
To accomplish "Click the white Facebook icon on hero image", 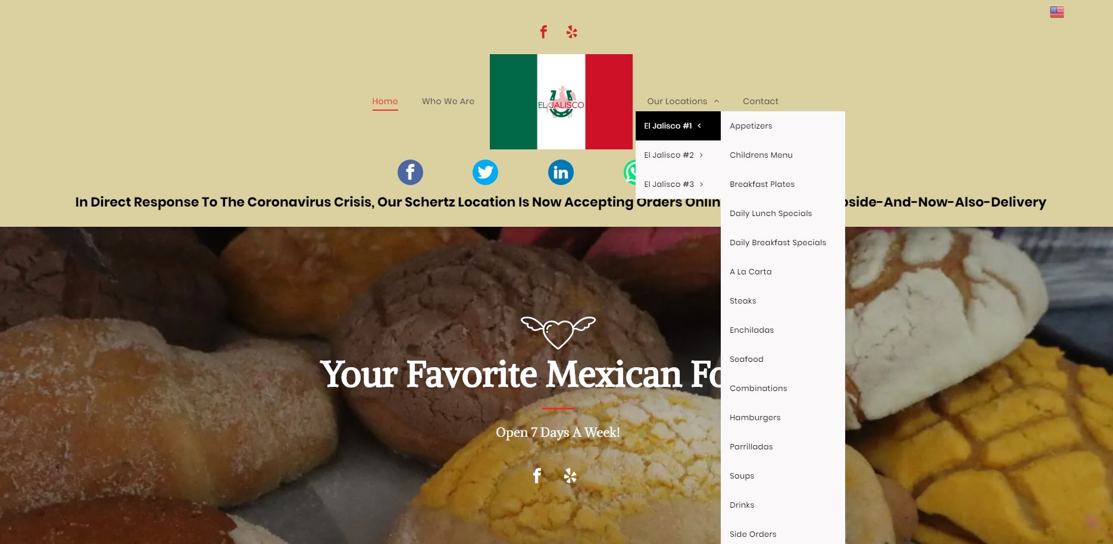I will pos(537,476).
